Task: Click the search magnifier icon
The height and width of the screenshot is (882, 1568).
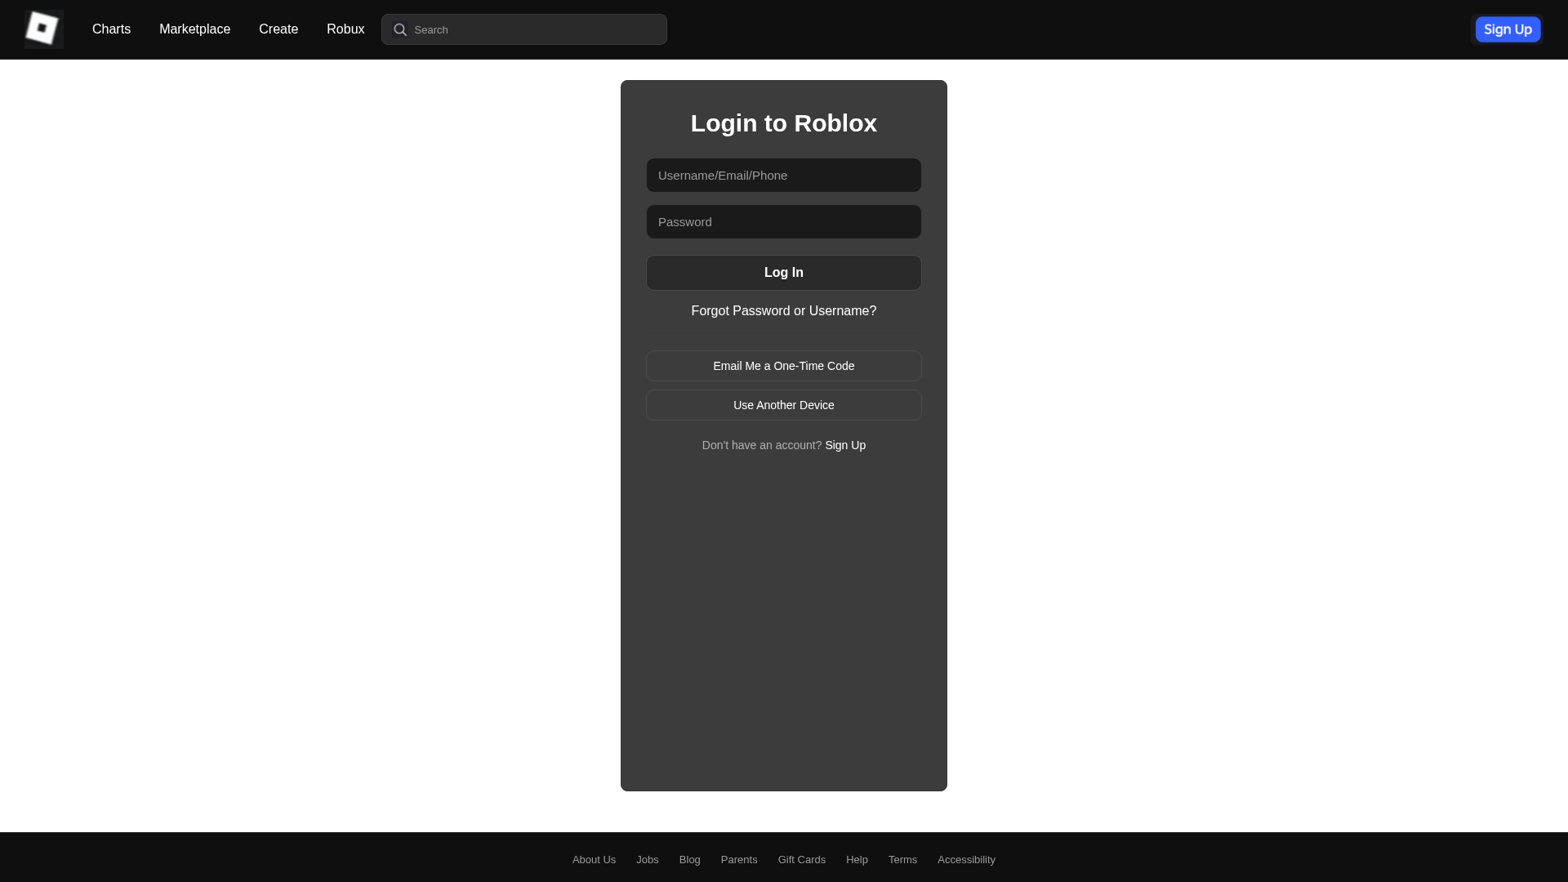Action: [400, 29]
